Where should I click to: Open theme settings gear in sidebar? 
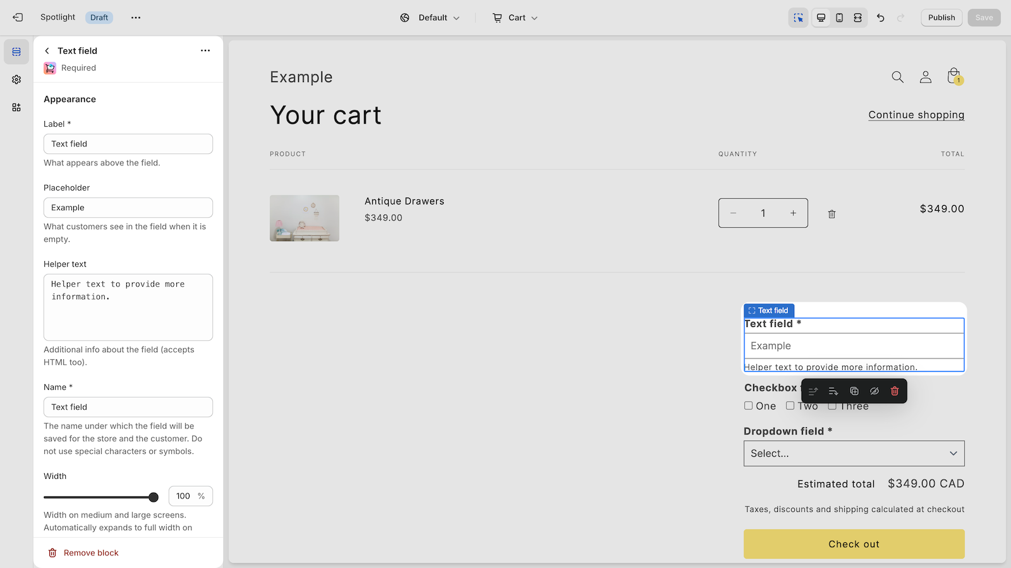tap(16, 80)
